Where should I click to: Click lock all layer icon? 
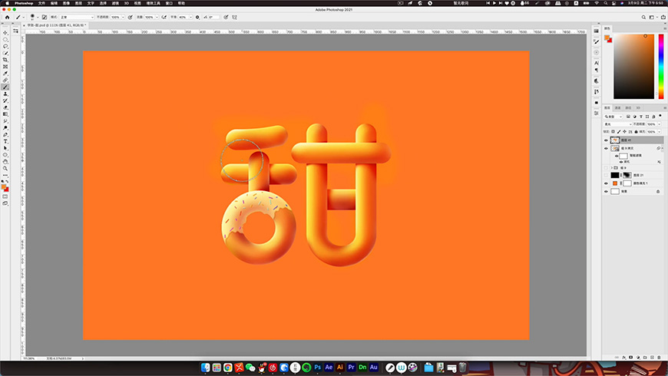click(636, 131)
